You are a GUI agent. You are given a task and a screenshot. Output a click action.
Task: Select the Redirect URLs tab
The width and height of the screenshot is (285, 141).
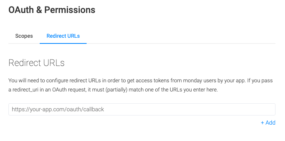click(63, 36)
